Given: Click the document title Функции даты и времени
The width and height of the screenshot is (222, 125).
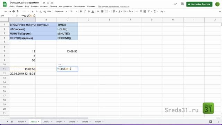Looking at the screenshot, I should tap(24, 2).
